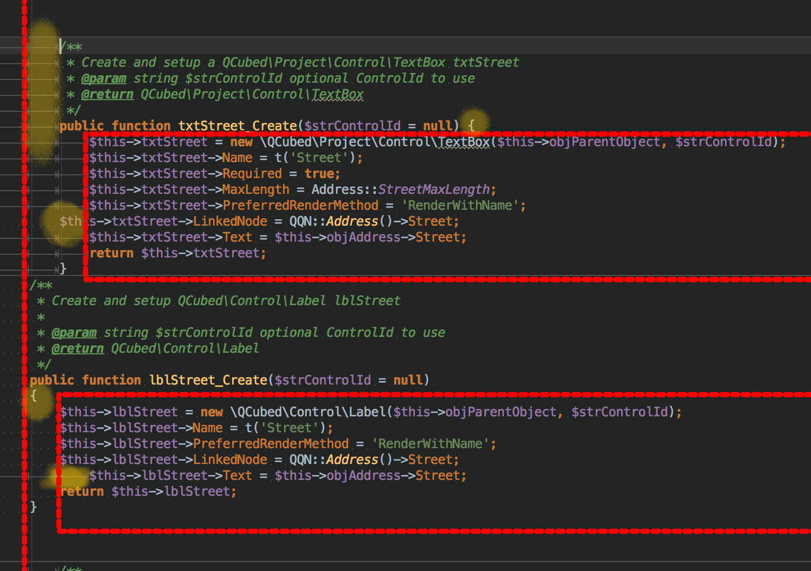
Task: Click the function name "txtStreet_Create"
Action: 237,126
